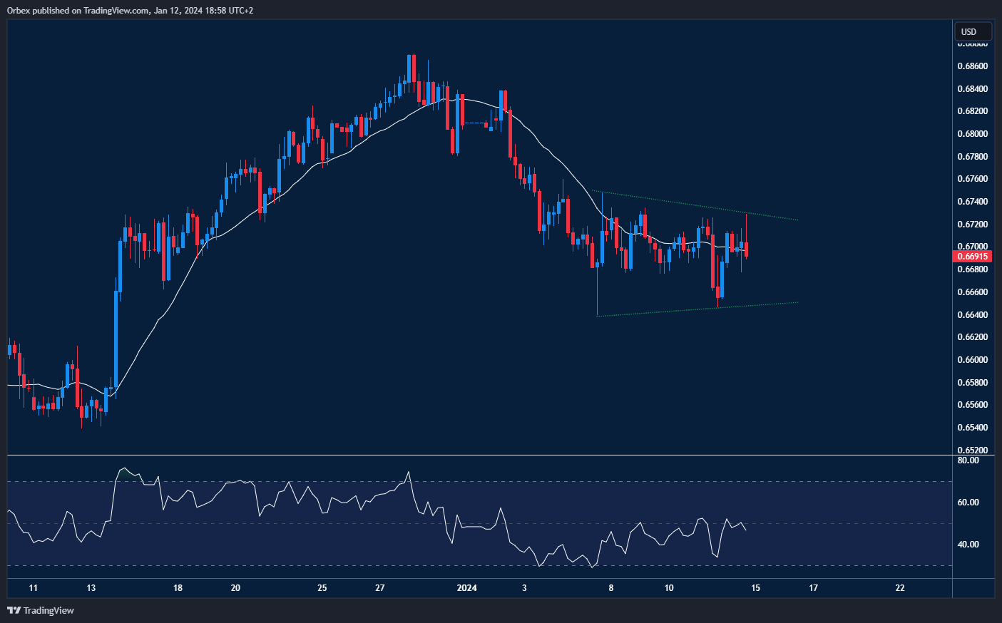Click date 22 on the time axis
The width and height of the screenshot is (1002, 623).
(900, 588)
